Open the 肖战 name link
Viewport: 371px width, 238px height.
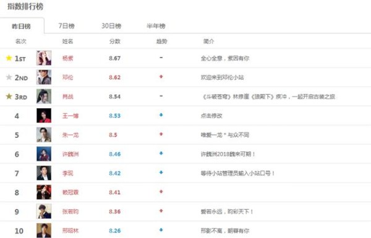[x=67, y=96]
